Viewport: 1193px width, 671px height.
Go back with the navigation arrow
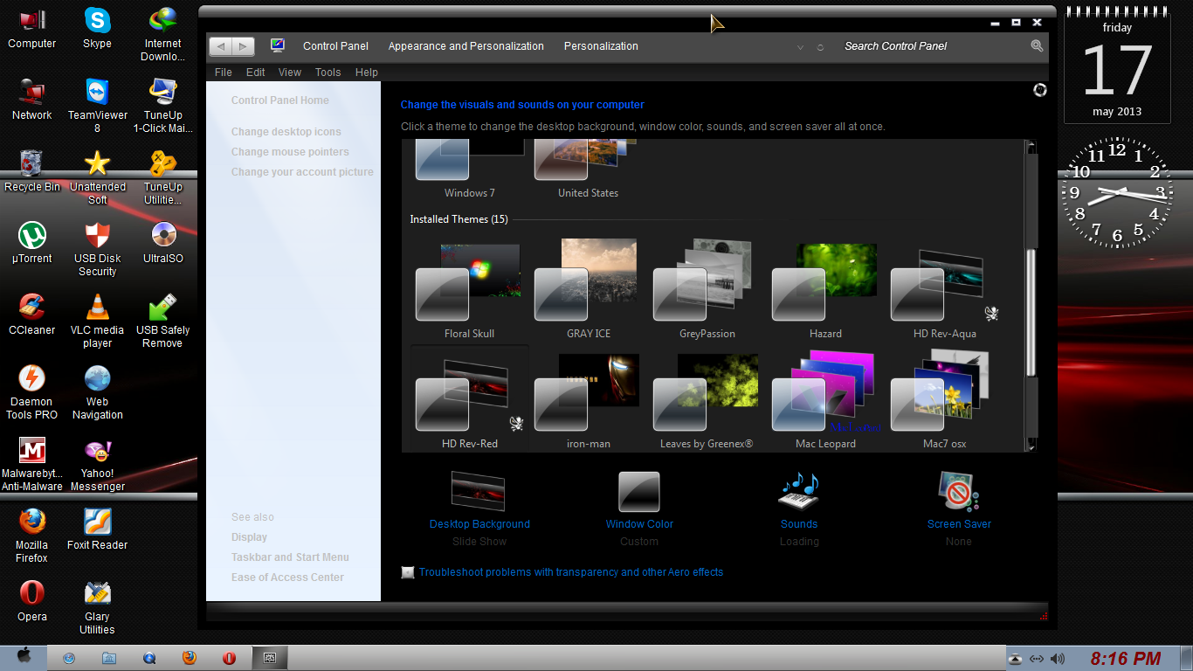[222, 46]
